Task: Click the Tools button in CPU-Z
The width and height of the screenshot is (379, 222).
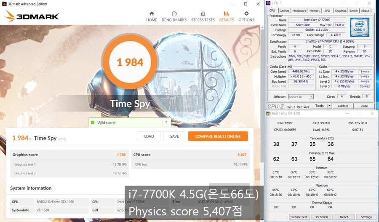Action: pos(319,106)
